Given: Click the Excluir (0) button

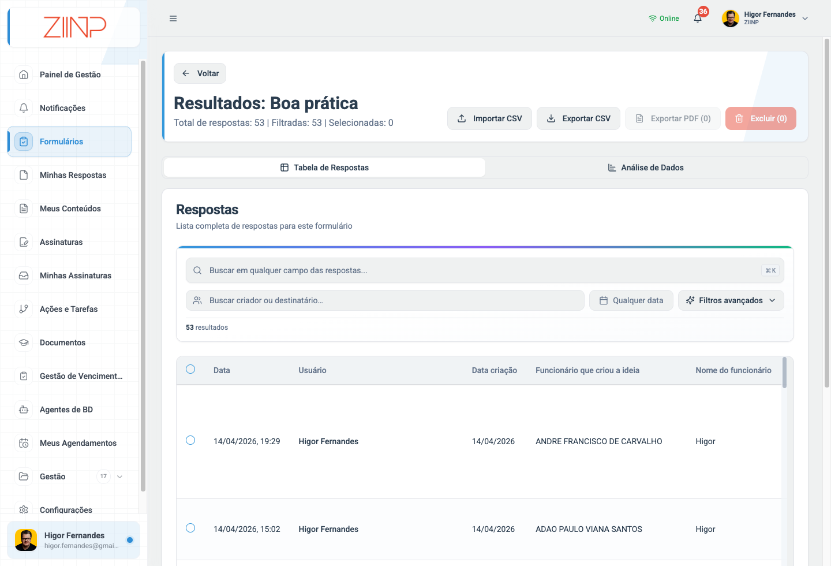Looking at the screenshot, I should [x=761, y=118].
